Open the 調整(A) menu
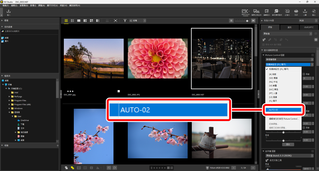 point(42,6)
